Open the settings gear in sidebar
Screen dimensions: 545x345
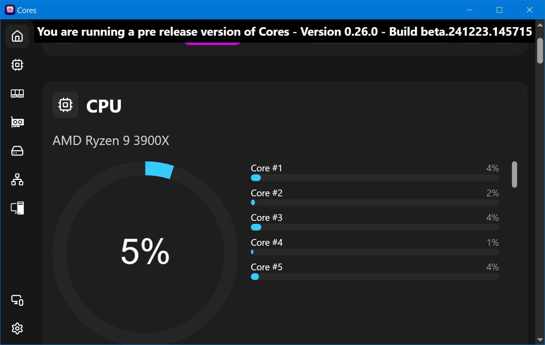click(x=17, y=329)
